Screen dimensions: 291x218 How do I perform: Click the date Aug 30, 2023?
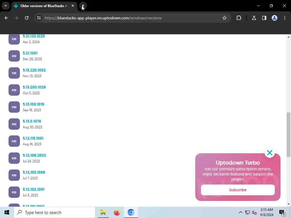pos(32,127)
